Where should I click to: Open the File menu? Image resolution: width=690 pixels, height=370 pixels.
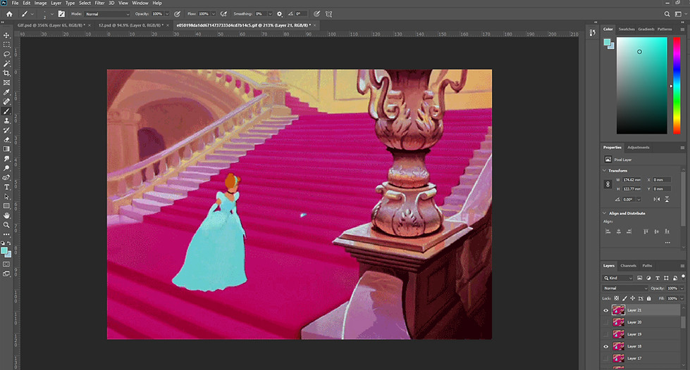(15, 3)
